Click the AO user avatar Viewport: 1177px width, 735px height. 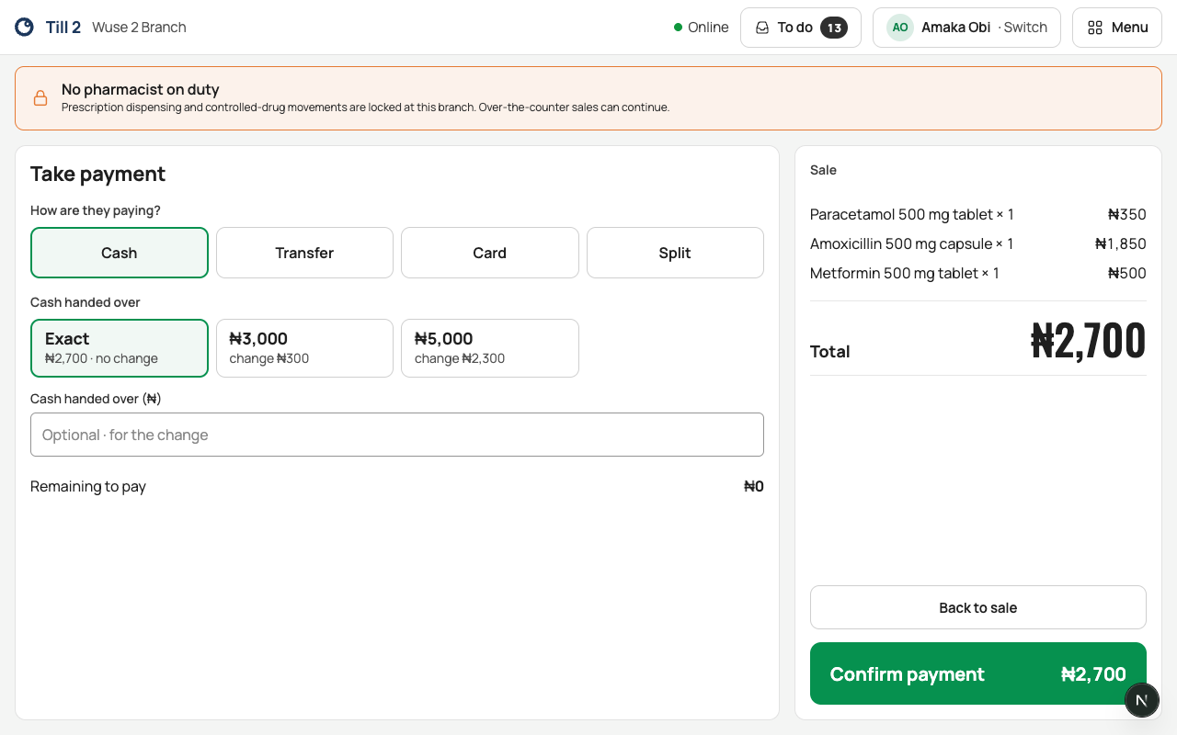click(900, 28)
